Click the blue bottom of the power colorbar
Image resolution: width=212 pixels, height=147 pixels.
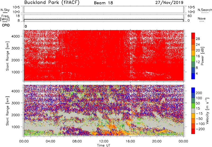coord(193,76)
